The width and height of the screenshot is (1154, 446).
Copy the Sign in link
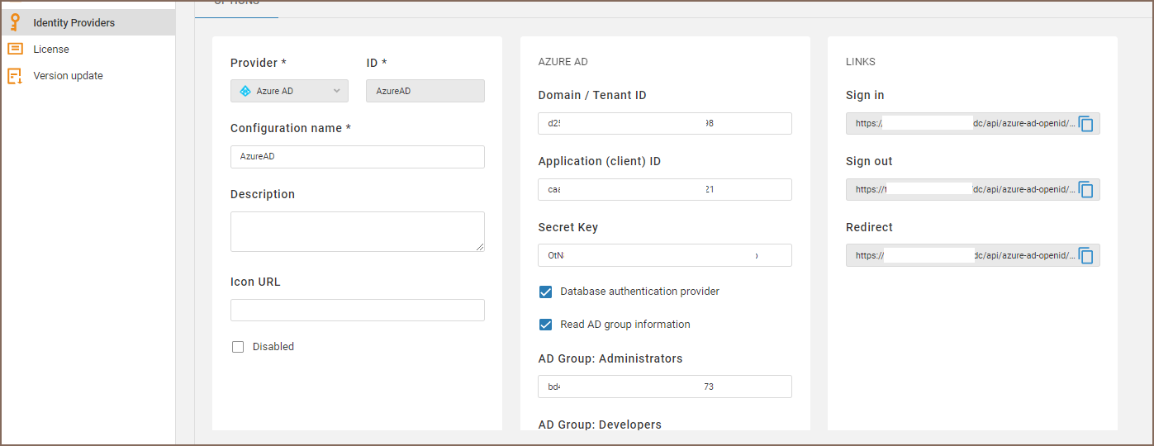(1086, 124)
